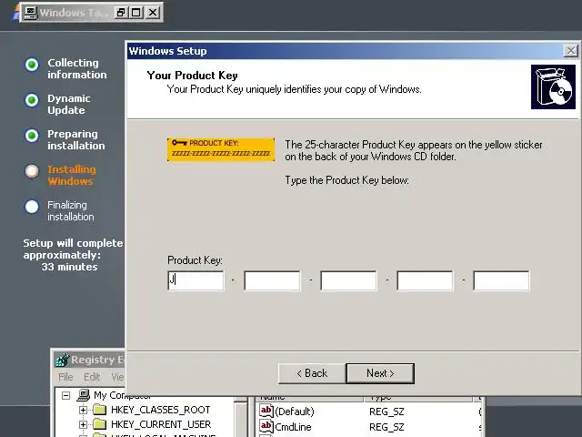Click the yellow Product Key sticker image
Screen dimensions: 582x437
tap(221, 149)
